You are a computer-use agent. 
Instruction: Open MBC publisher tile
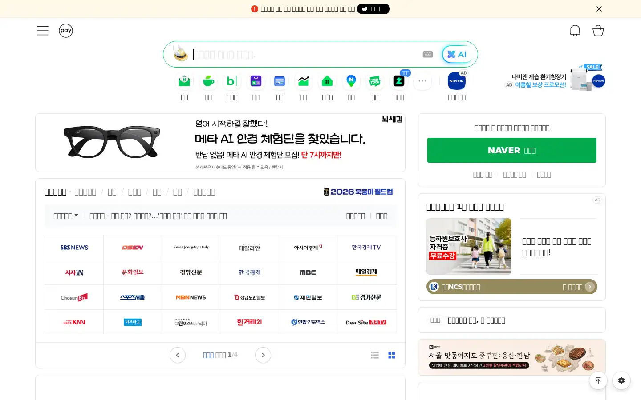[x=308, y=272]
